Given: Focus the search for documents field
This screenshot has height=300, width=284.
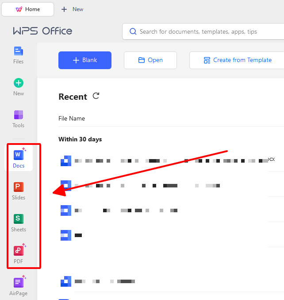Looking at the screenshot, I should click(x=203, y=31).
